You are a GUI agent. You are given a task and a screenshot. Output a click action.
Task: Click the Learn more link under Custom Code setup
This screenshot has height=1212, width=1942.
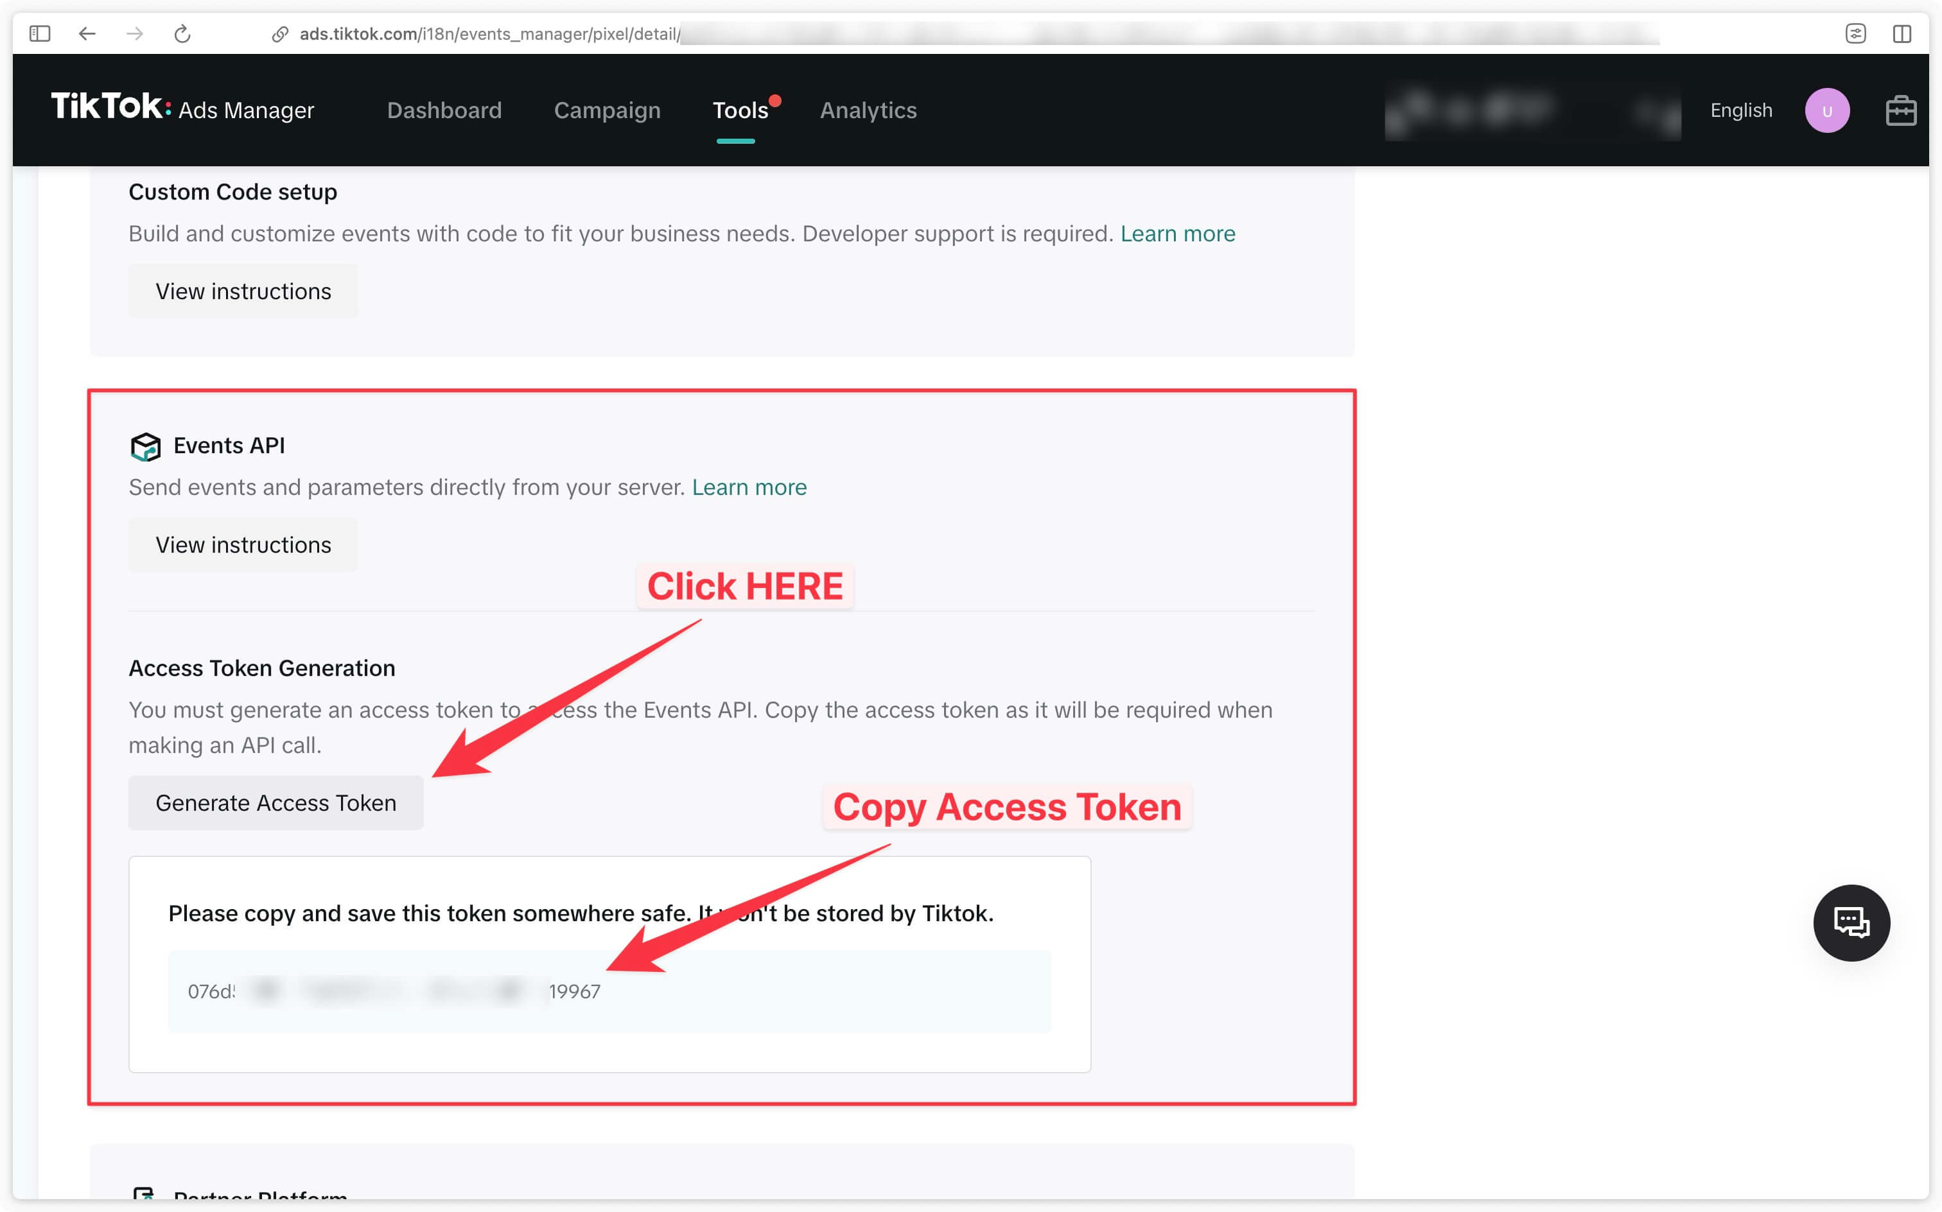(x=1178, y=233)
